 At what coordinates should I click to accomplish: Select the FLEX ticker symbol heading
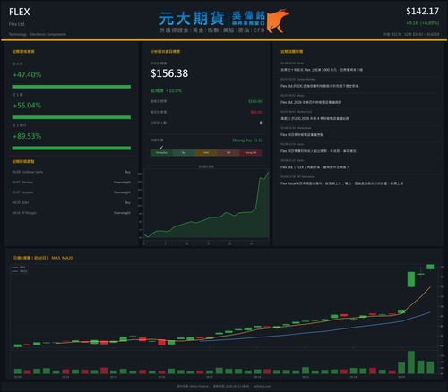click(x=20, y=12)
